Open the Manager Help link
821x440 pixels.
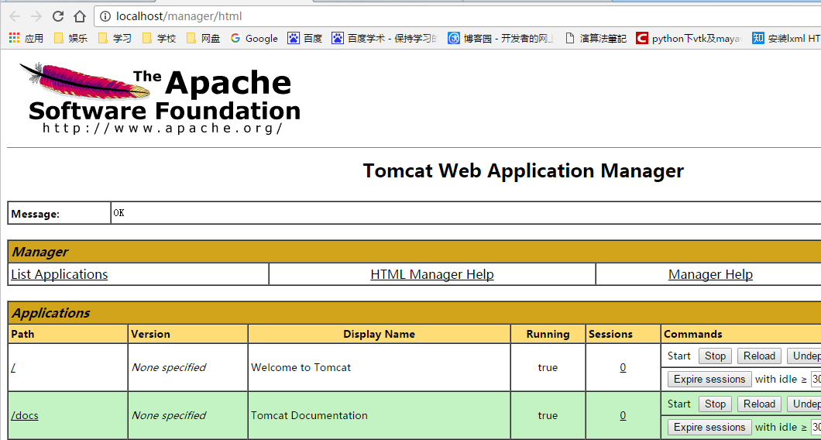(710, 274)
